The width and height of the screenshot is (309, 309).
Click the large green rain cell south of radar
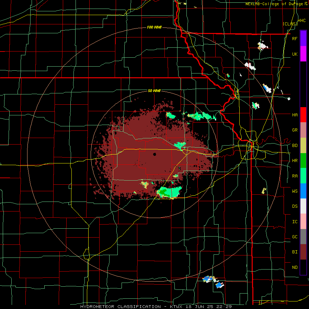pos(169,192)
